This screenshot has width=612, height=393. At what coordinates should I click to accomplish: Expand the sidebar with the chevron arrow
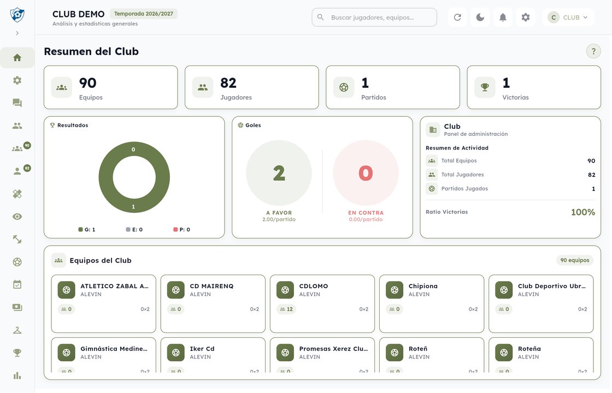(x=17, y=33)
